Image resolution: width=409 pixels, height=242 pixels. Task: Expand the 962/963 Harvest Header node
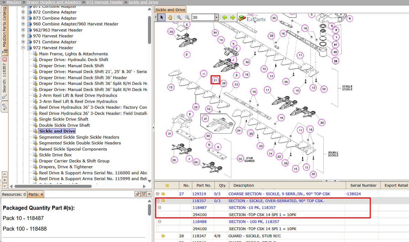click(23, 30)
